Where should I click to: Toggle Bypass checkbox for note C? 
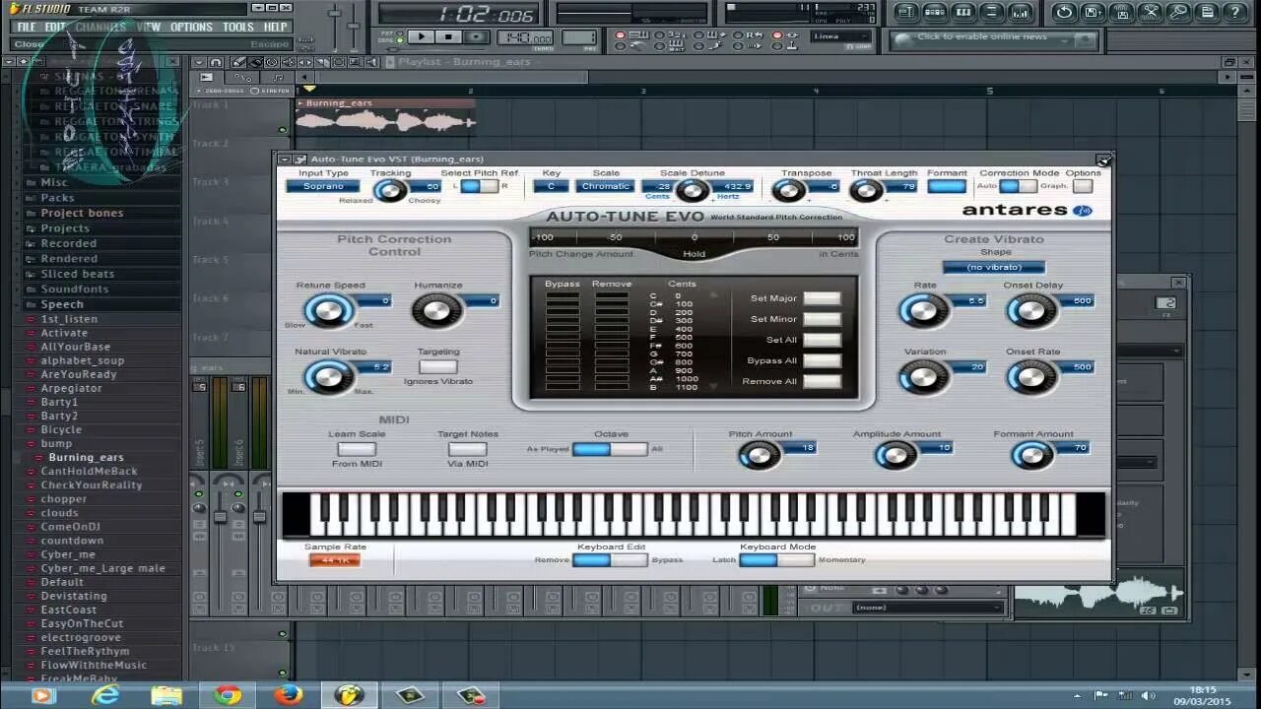563,296
